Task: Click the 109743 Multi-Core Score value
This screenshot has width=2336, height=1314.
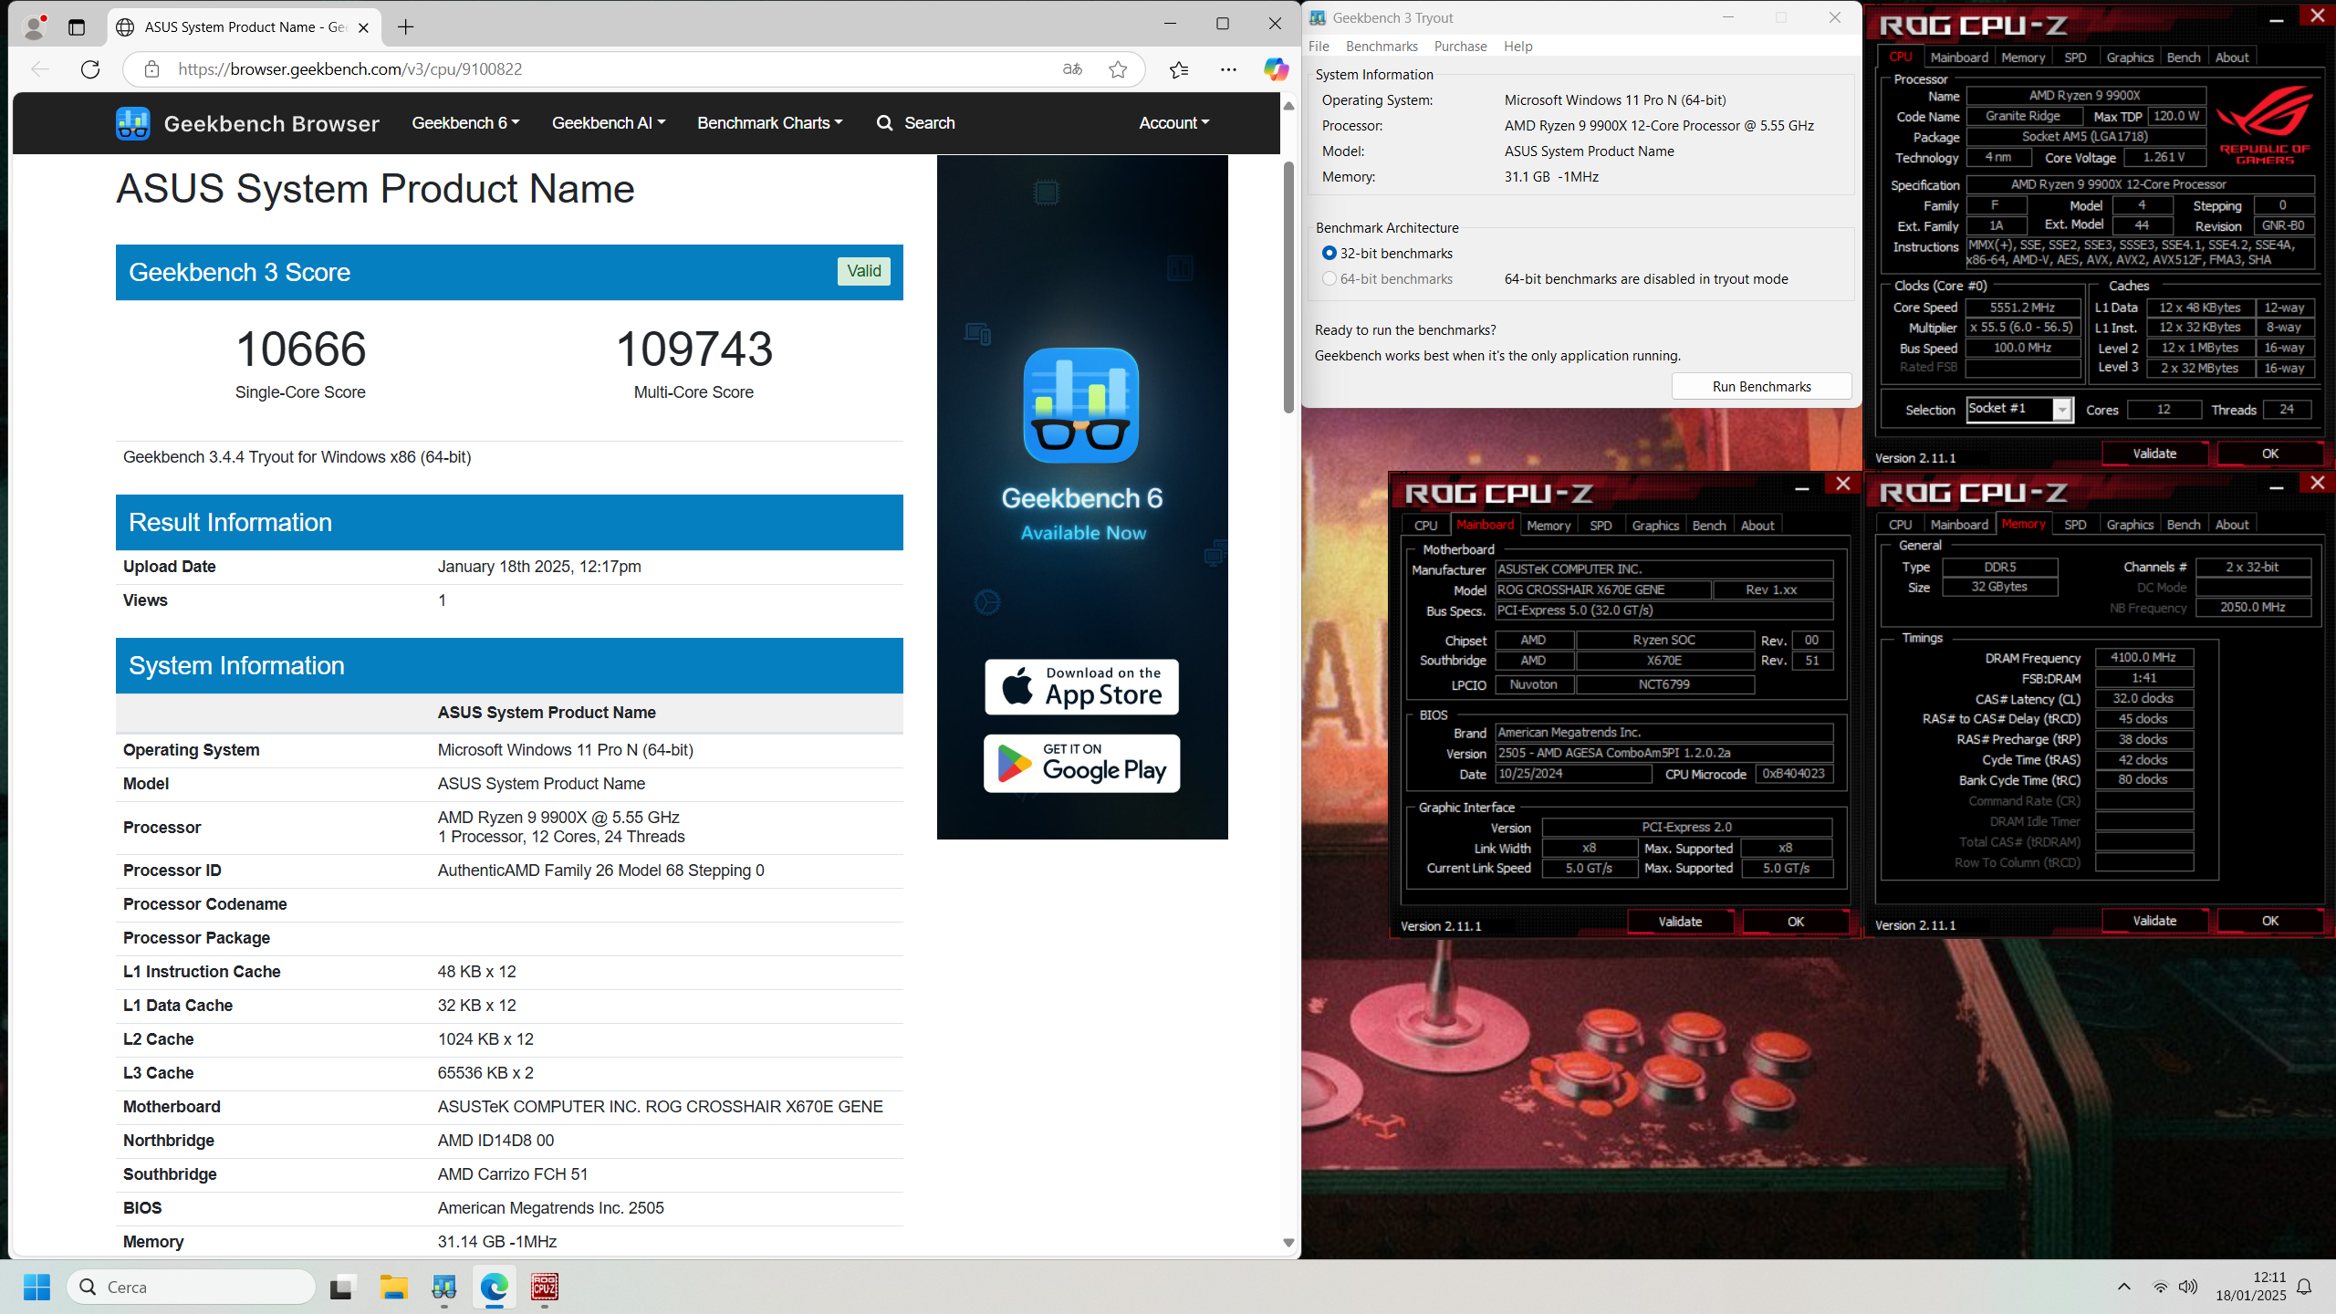Action: 694,349
